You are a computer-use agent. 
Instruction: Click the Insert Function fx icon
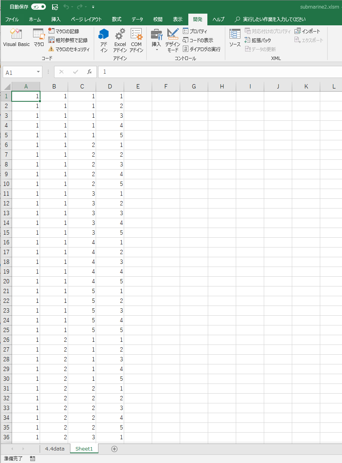coord(89,72)
